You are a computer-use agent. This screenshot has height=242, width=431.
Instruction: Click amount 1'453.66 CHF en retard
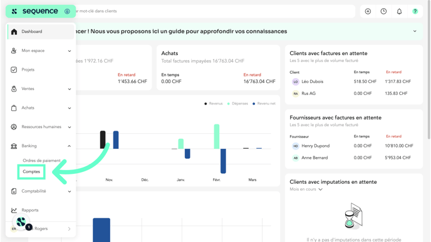coord(132,81)
